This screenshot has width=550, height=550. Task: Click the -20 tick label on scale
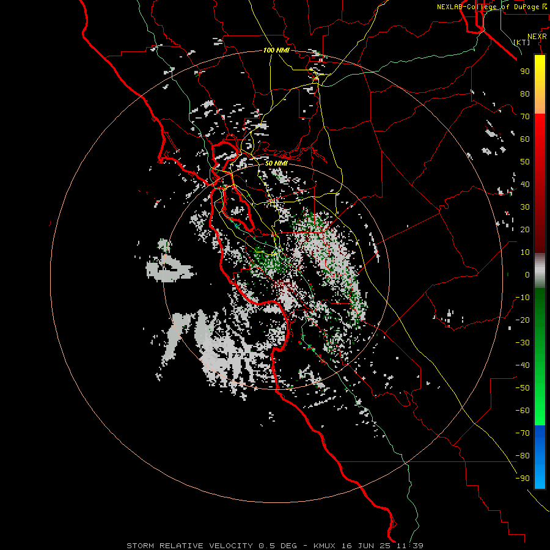click(x=522, y=320)
